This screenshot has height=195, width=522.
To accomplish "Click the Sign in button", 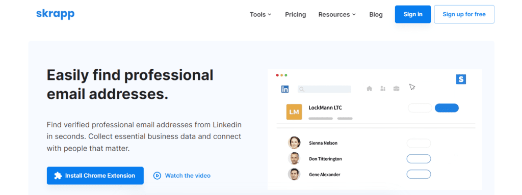I will 413,14.
